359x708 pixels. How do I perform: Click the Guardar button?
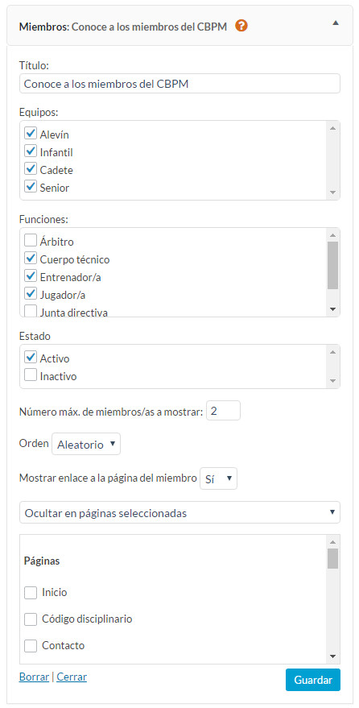pos(313,680)
